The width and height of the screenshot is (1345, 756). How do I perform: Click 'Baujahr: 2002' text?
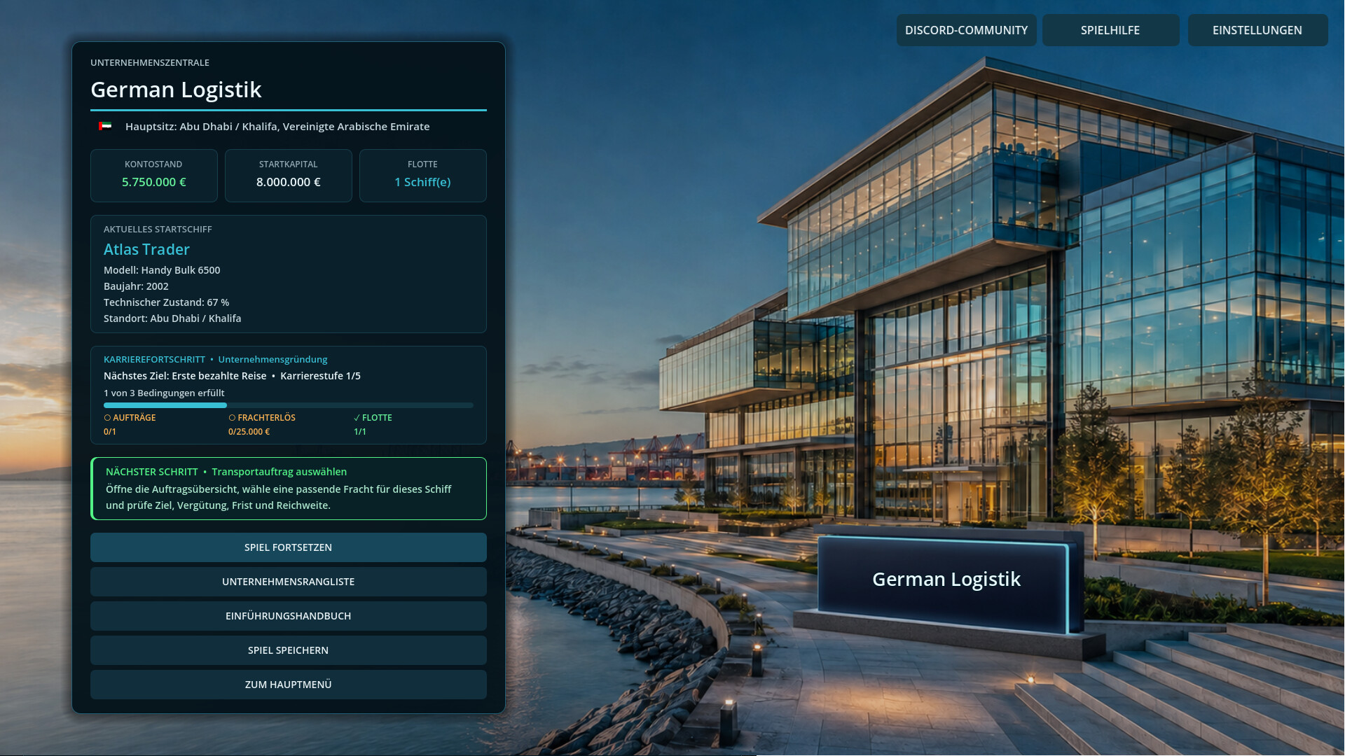(136, 286)
